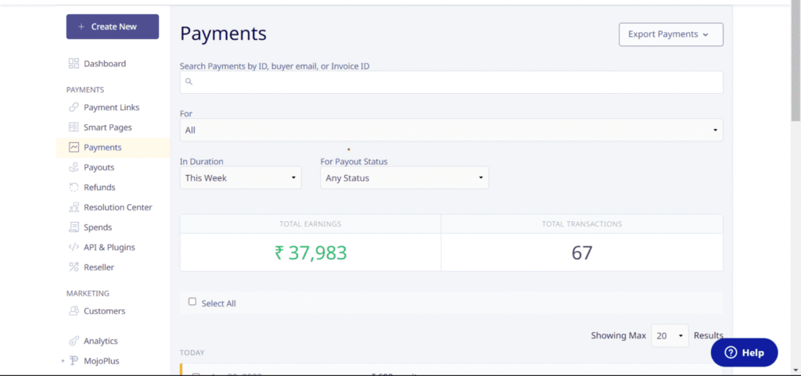Open the For filter dropdown
Viewport: 801px width, 376px height.
pos(451,130)
